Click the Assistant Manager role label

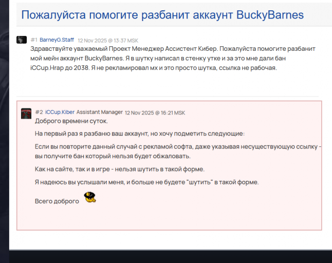(100, 112)
